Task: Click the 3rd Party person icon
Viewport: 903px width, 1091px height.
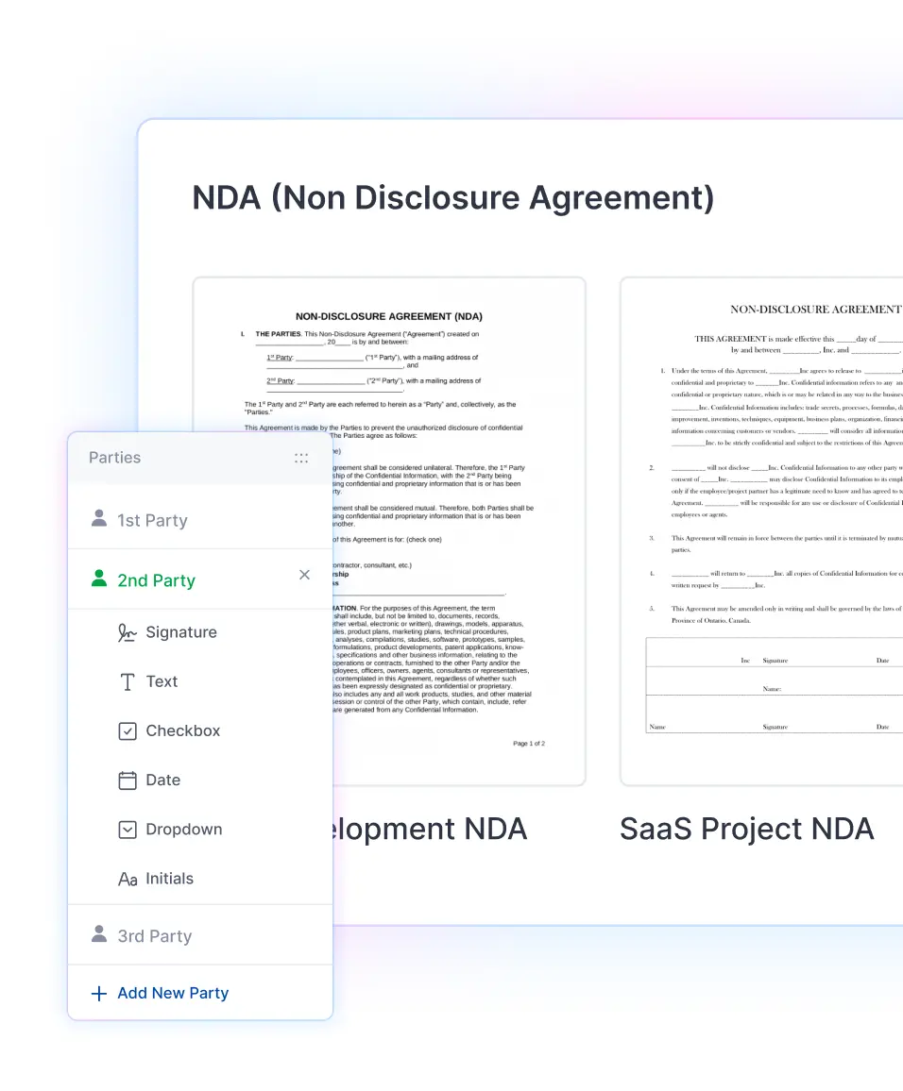Action: (x=99, y=933)
